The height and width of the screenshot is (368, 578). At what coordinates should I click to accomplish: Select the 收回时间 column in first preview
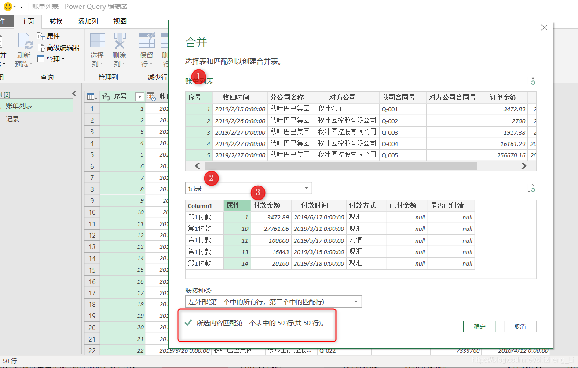point(240,97)
